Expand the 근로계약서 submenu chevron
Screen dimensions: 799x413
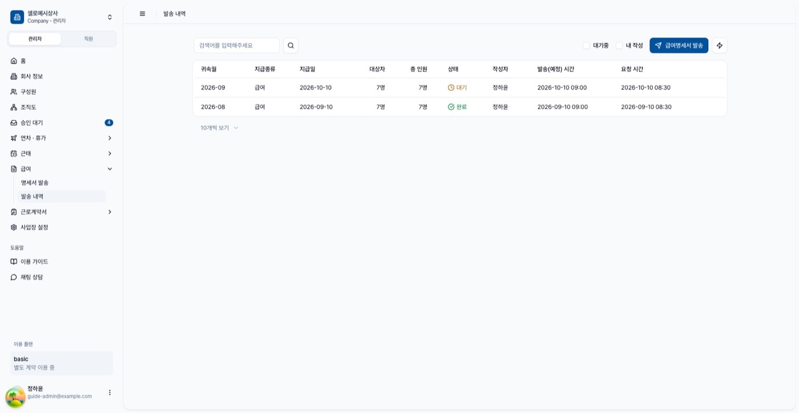tap(110, 212)
